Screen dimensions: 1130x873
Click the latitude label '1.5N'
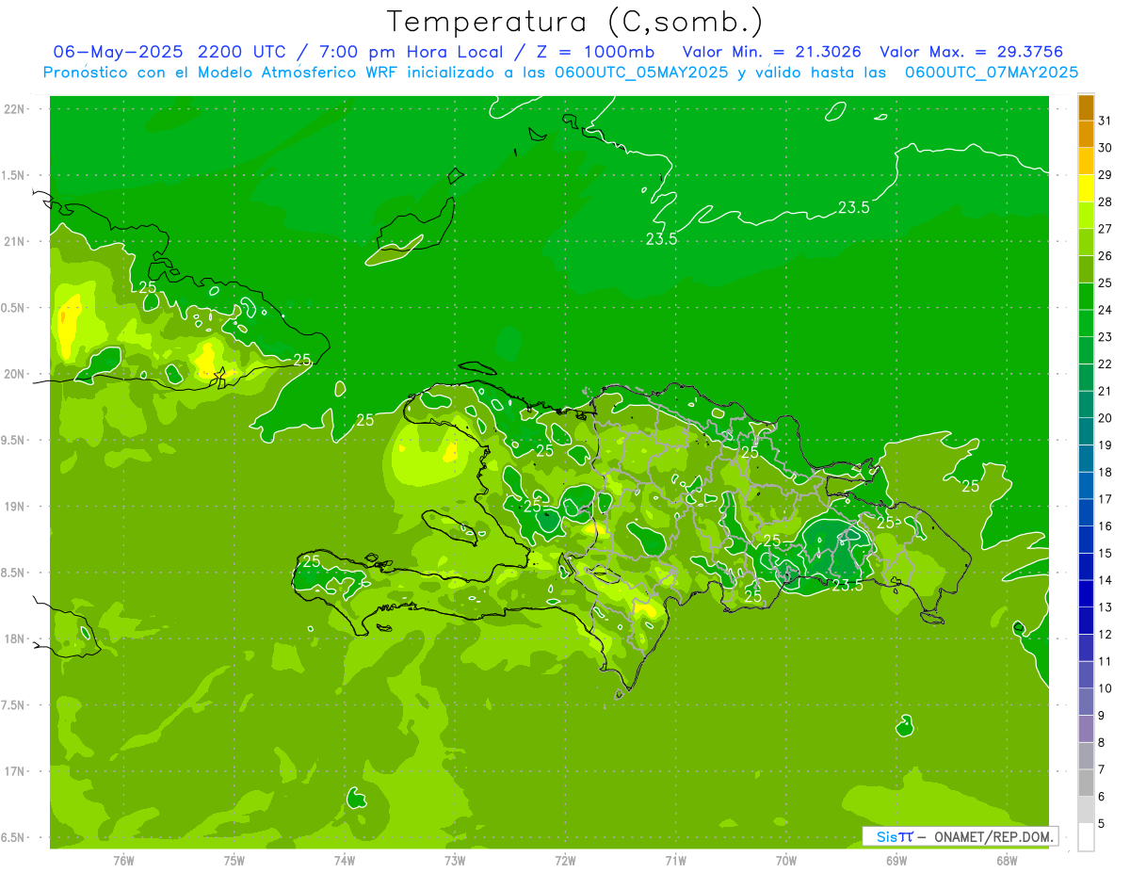[14, 175]
